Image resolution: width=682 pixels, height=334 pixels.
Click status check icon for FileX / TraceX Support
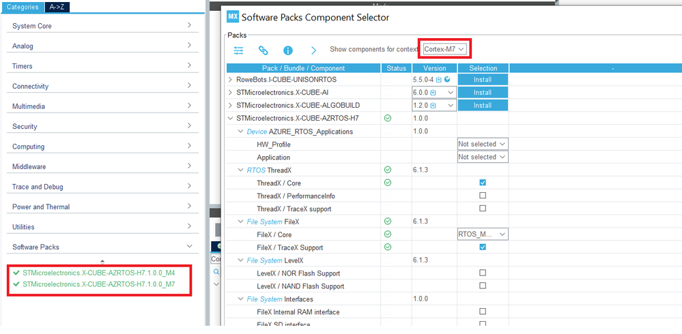[x=388, y=247]
